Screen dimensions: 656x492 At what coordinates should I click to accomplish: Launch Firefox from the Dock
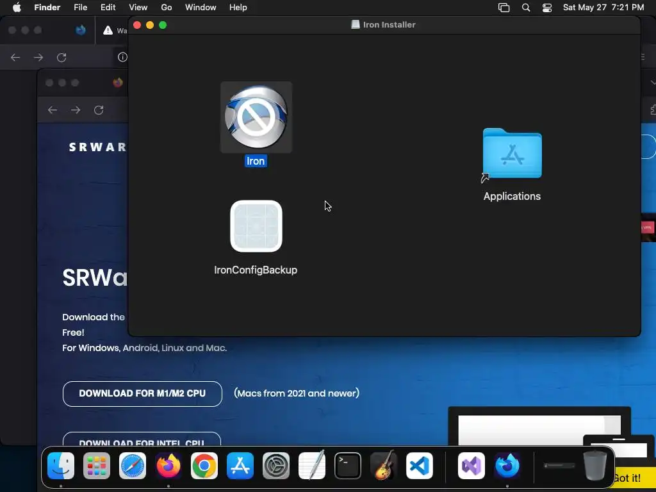168,466
